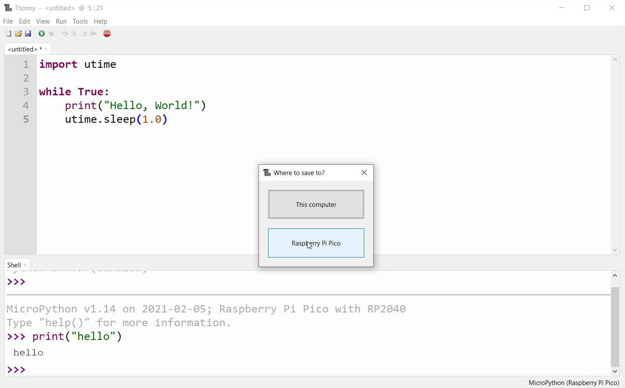Viewport: 625px width, 388px height.
Task: Open a file using the folder icon
Action: [x=18, y=33]
